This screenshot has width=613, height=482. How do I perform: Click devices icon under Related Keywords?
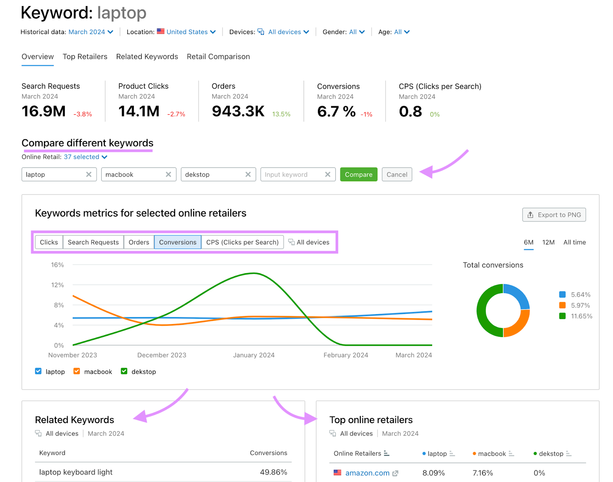click(x=38, y=433)
